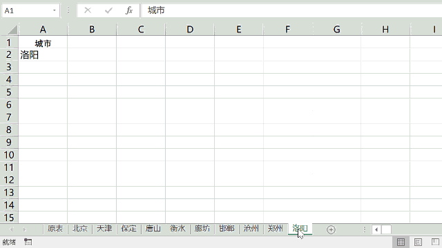
Task: Open the 北京 sheet tab
Action: point(80,229)
